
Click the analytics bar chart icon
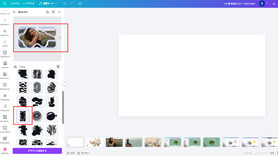273,4
